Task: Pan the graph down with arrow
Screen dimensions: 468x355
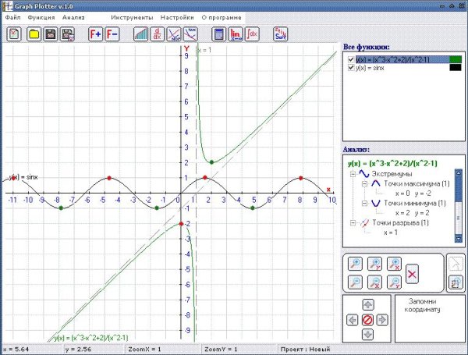Action: pos(367,335)
